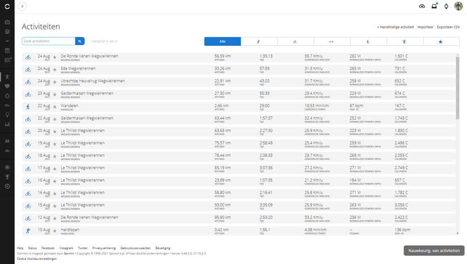Screen dimensions: 467x264
Task: Click the activity list scrollbar
Action: pyautogui.click(x=457, y=86)
